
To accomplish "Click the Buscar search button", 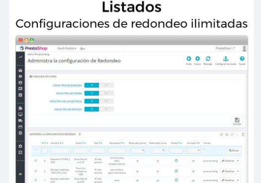I will 234,151.
